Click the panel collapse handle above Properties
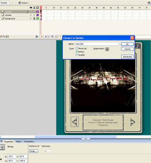The width and height of the screenshot is (151, 163). (86, 139)
